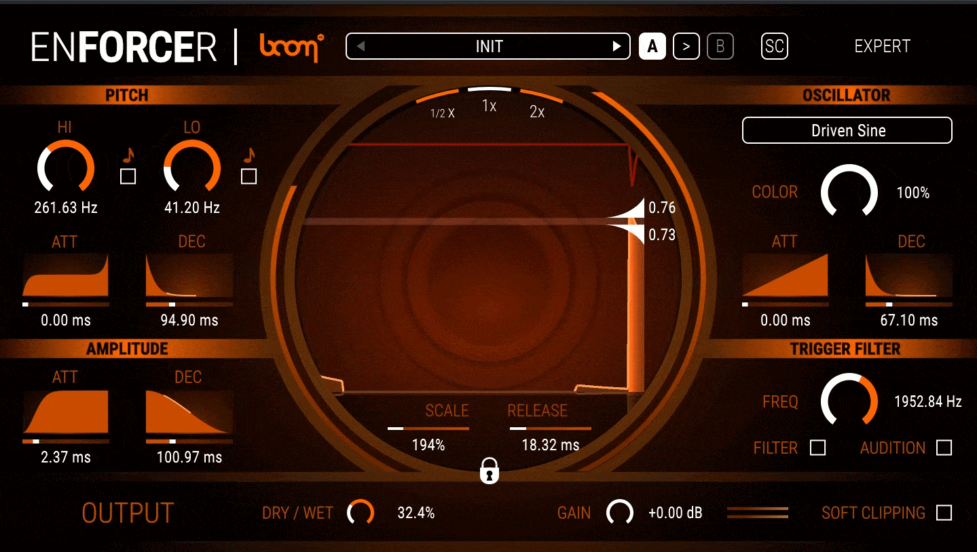Click the lock icon below the scope display
The width and height of the screenshot is (977, 552).
[x=489, y=469]
